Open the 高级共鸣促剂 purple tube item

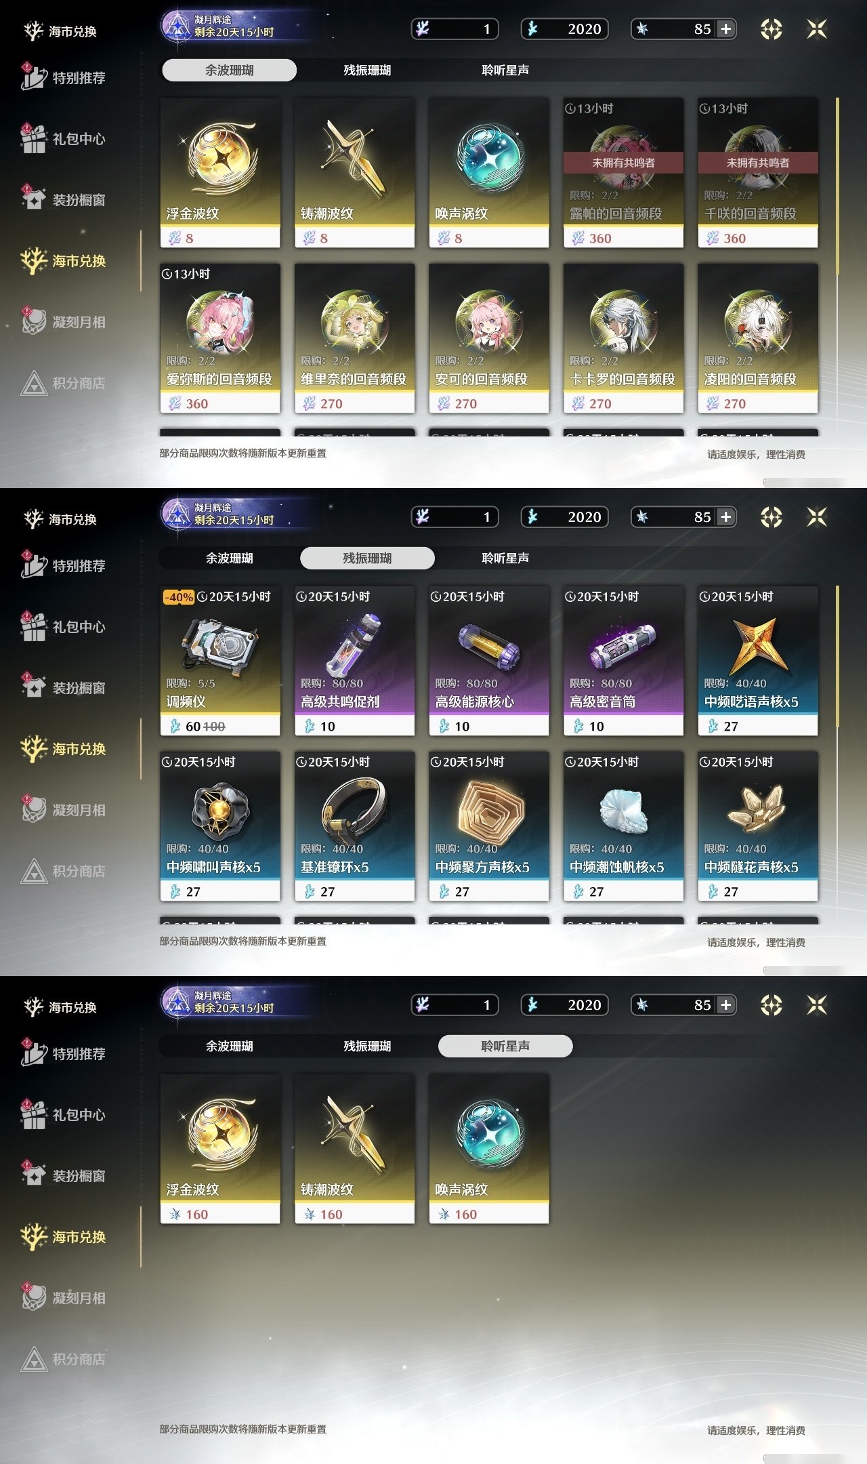354,661
